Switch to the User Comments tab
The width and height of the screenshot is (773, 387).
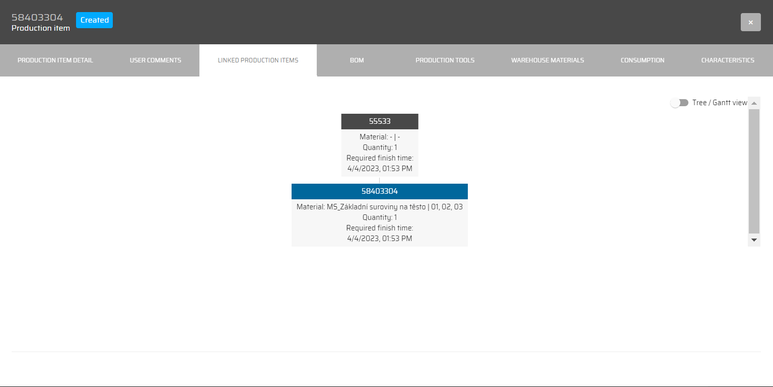click(x=156, y=60)
